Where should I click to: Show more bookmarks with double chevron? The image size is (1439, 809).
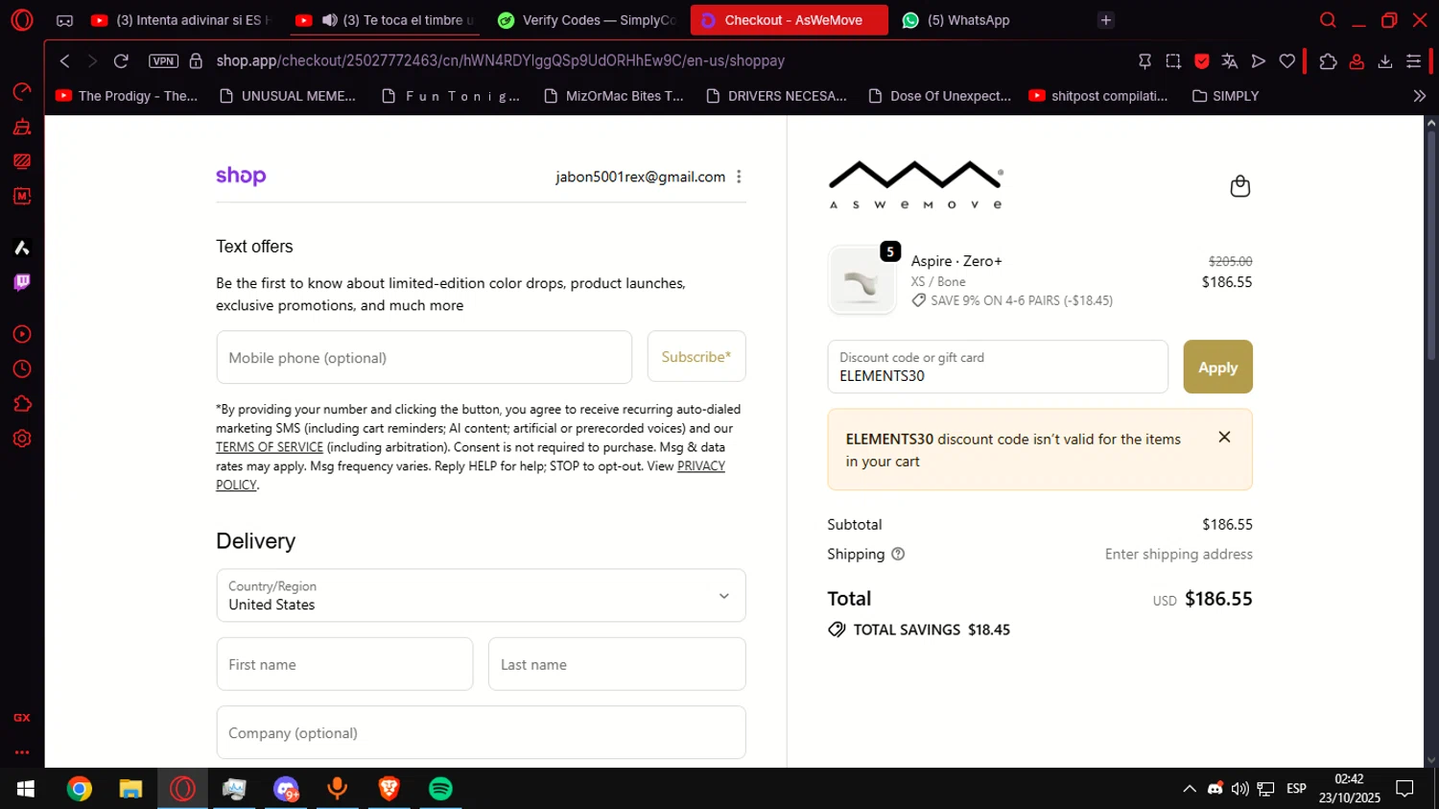1419,96
